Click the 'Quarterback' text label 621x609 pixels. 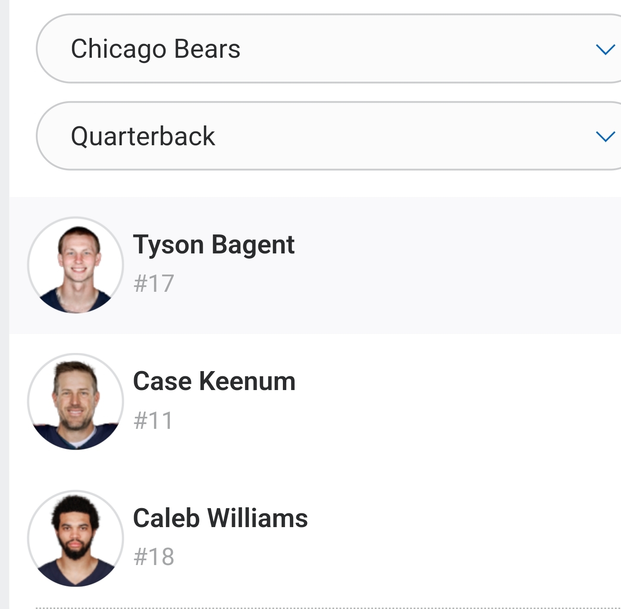coord(143,136)
